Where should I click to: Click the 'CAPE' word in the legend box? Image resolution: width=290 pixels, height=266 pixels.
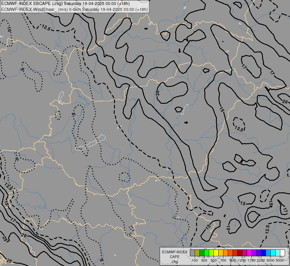point(174,257)
